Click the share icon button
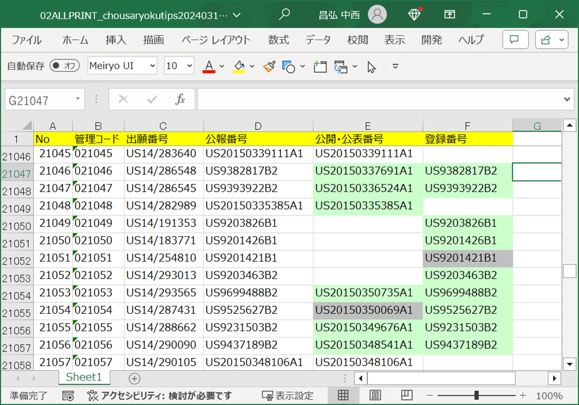 (545, 39)
